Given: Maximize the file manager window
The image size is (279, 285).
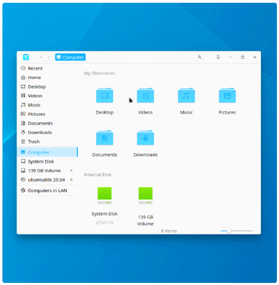Looking at the screenshot, I should pos(243,57).
